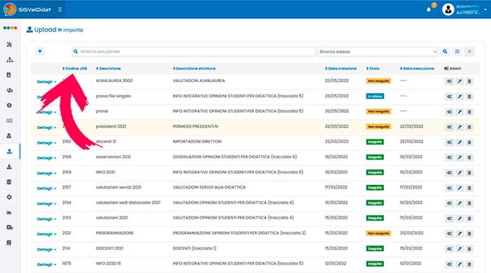This screenshot has width=491, height=273.
Task: Open the notifications bell
Action: pos(428,10)
